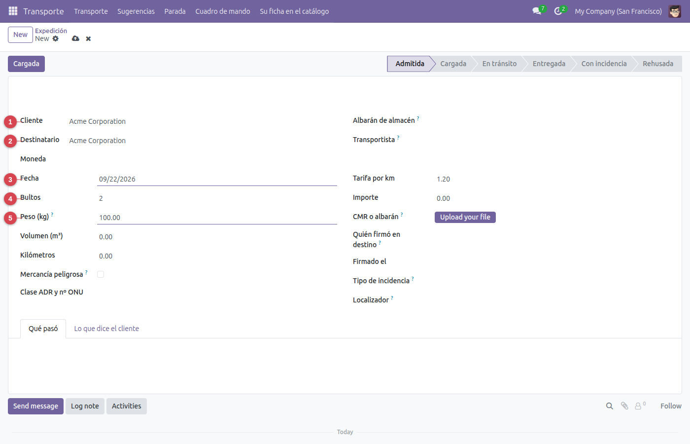Show help tooltip for Localizador
The width and height of the screenshot is (690, 444).
[x=392, y=298]
